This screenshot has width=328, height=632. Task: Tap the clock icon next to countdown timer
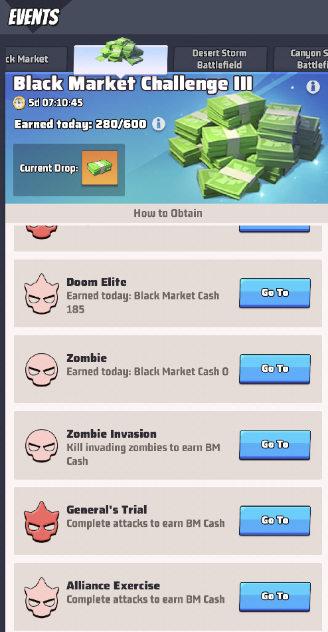(19, 102)
